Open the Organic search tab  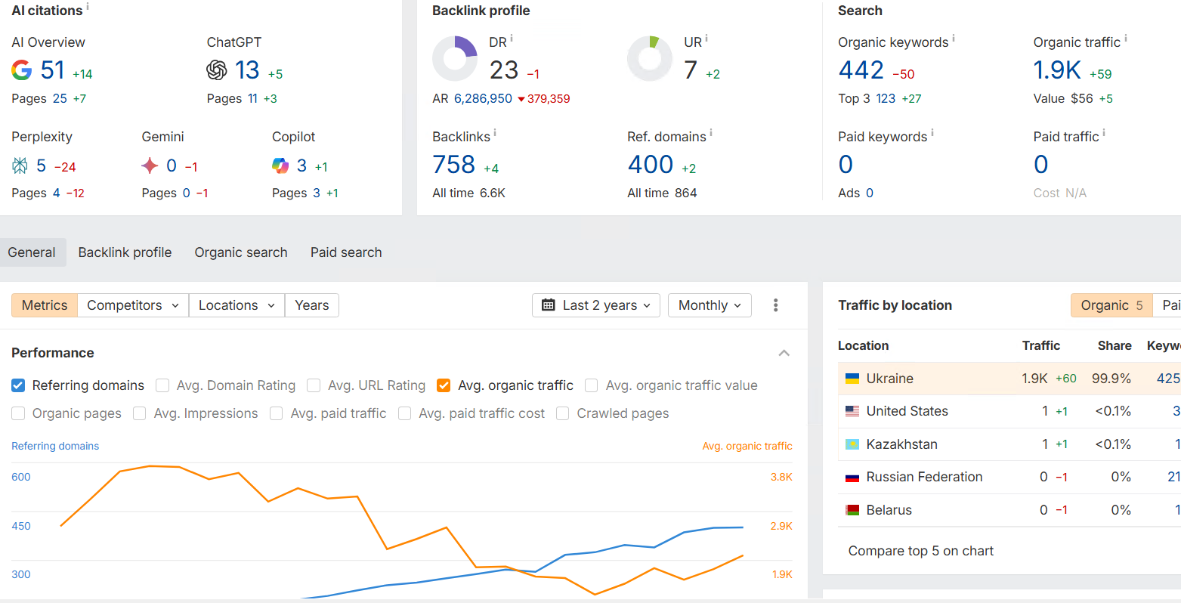click(x=241, y=252)
